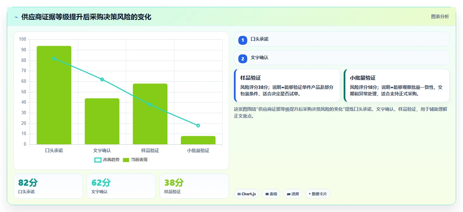This screenshot has width=463, height=212.
Task: Click the 进度 tag
Action: pyautogui.click(x=293, y=194)
